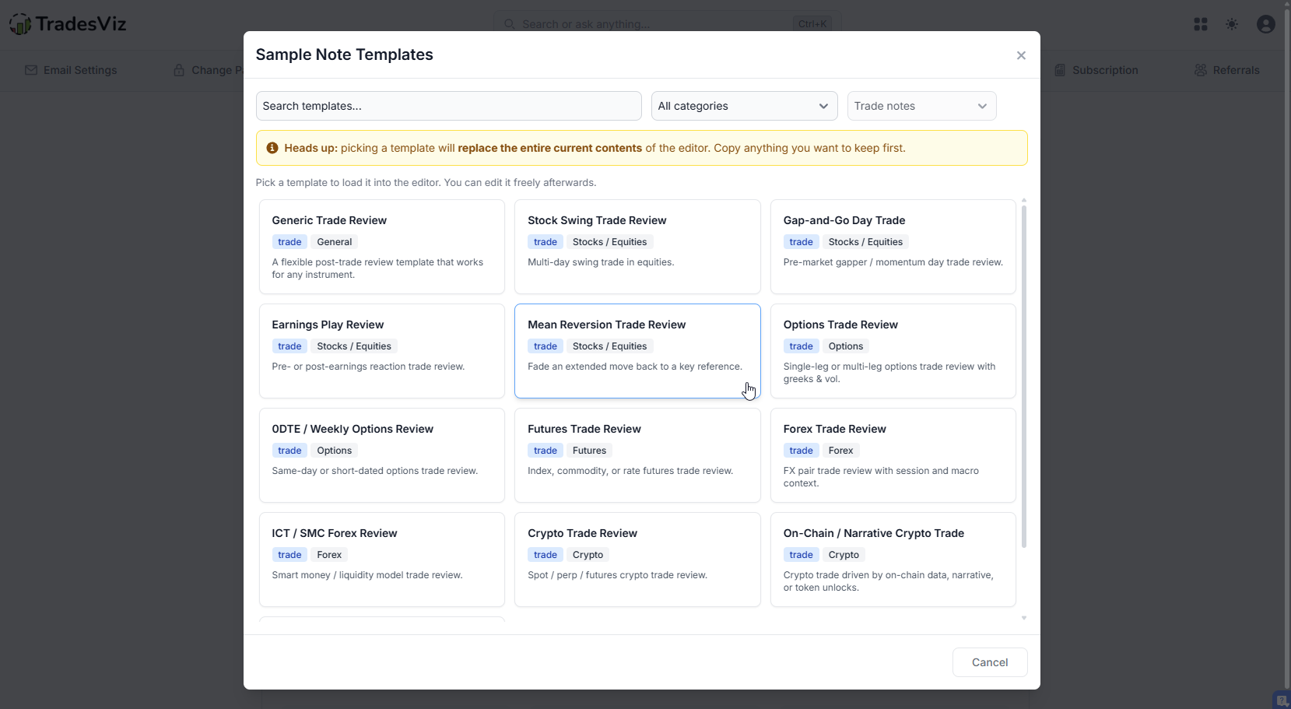The width and height of the screenshot is (1291, 709).
Task: Pick the 0DTE / Weekly Options Review template
Action: [x=382, y=455]
